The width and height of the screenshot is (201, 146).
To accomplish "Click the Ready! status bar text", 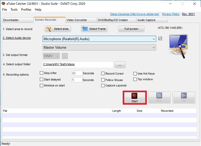I will tap(6, 144).
